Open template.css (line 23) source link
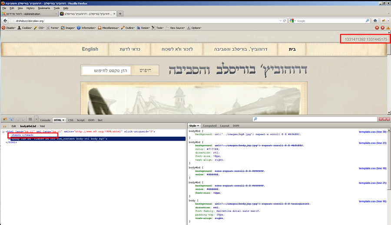 [x=372, y=143]
